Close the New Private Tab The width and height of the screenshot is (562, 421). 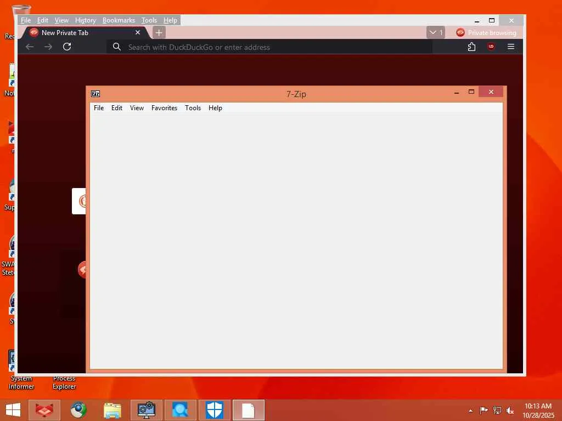(138, 32)
